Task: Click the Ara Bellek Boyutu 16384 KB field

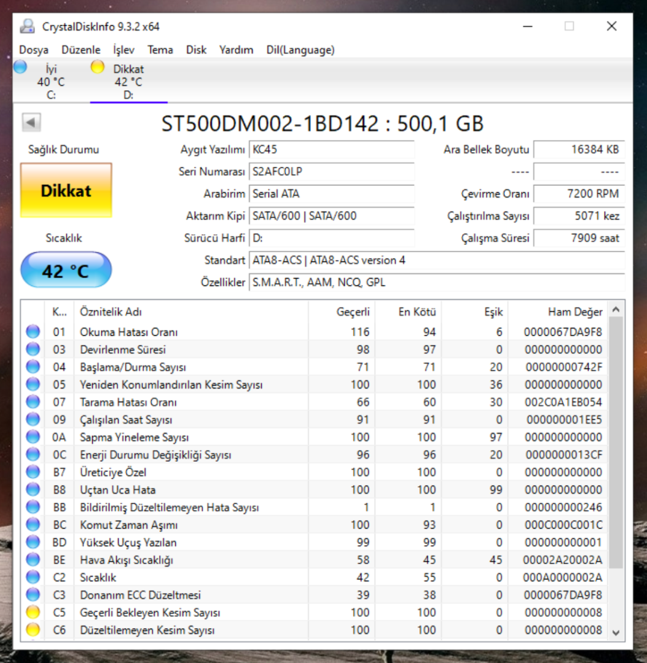Action: [579, 149]
